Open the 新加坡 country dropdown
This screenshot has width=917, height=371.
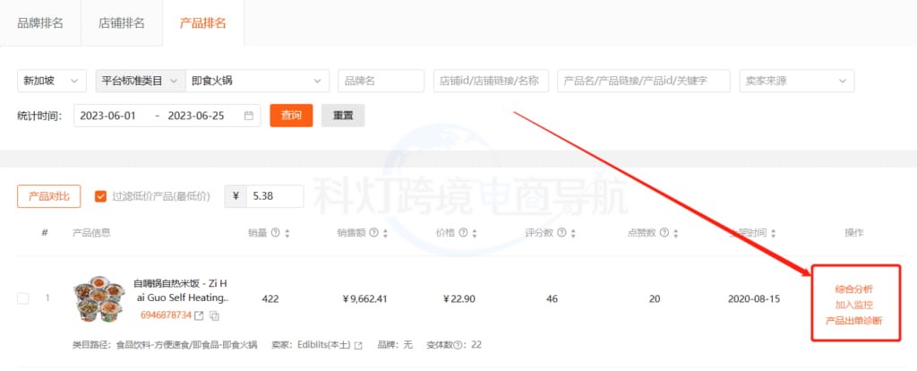pos(52,81)
